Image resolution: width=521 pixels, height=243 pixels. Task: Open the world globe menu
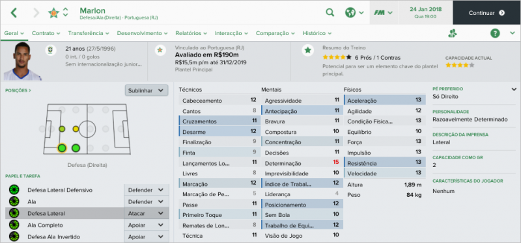(354, 12)
